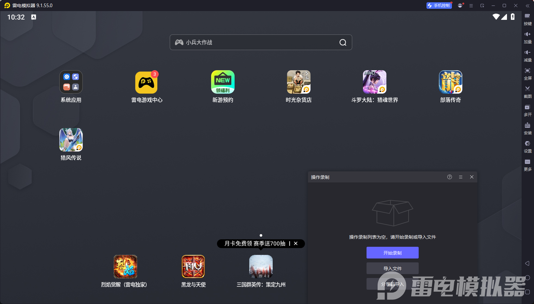Image resolution: width=534 pixels, height=304 pixels.
Task: Dismiss the 月卡免费领 promotion tooltip
Action: coord(296,244)
